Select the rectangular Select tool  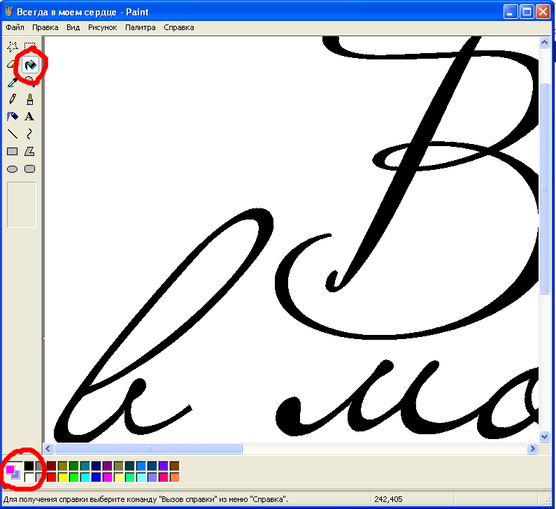pyautogui.click(x=30, y=47)
